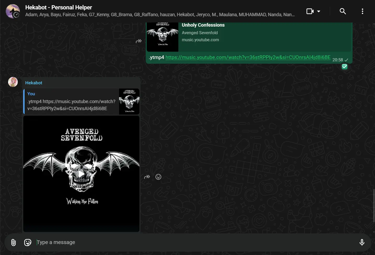This screenshot has height=255, width=375.
Task: Forward the Unholy Confessions link message
Action: coord(139,41)
